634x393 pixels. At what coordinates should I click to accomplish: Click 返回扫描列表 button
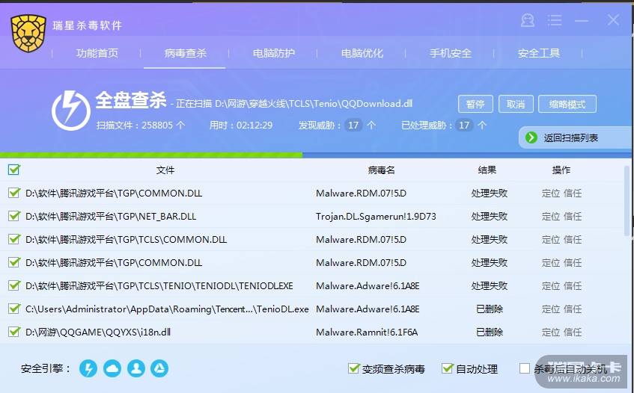pyautogui.click(x=575, y=137)
